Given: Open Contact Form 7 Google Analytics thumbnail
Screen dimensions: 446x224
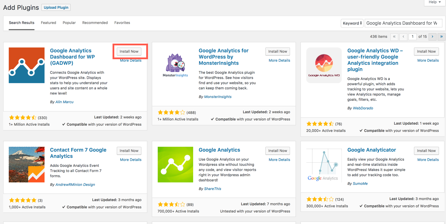Looking at the screenshot, I should (x=26, y=164).
